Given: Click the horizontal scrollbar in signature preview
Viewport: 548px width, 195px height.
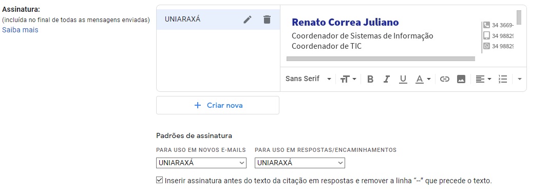Looking at the screenshot, I should (381, 59).
